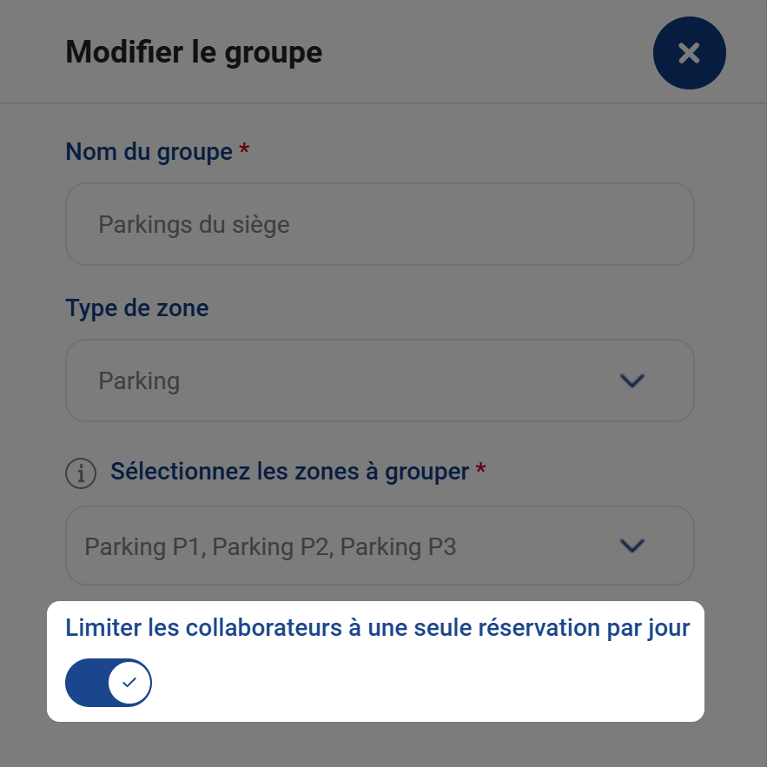767x767 pixels.
Task: Click the Limiter les collaborateurs label text
Action: (x=377, y=627)
